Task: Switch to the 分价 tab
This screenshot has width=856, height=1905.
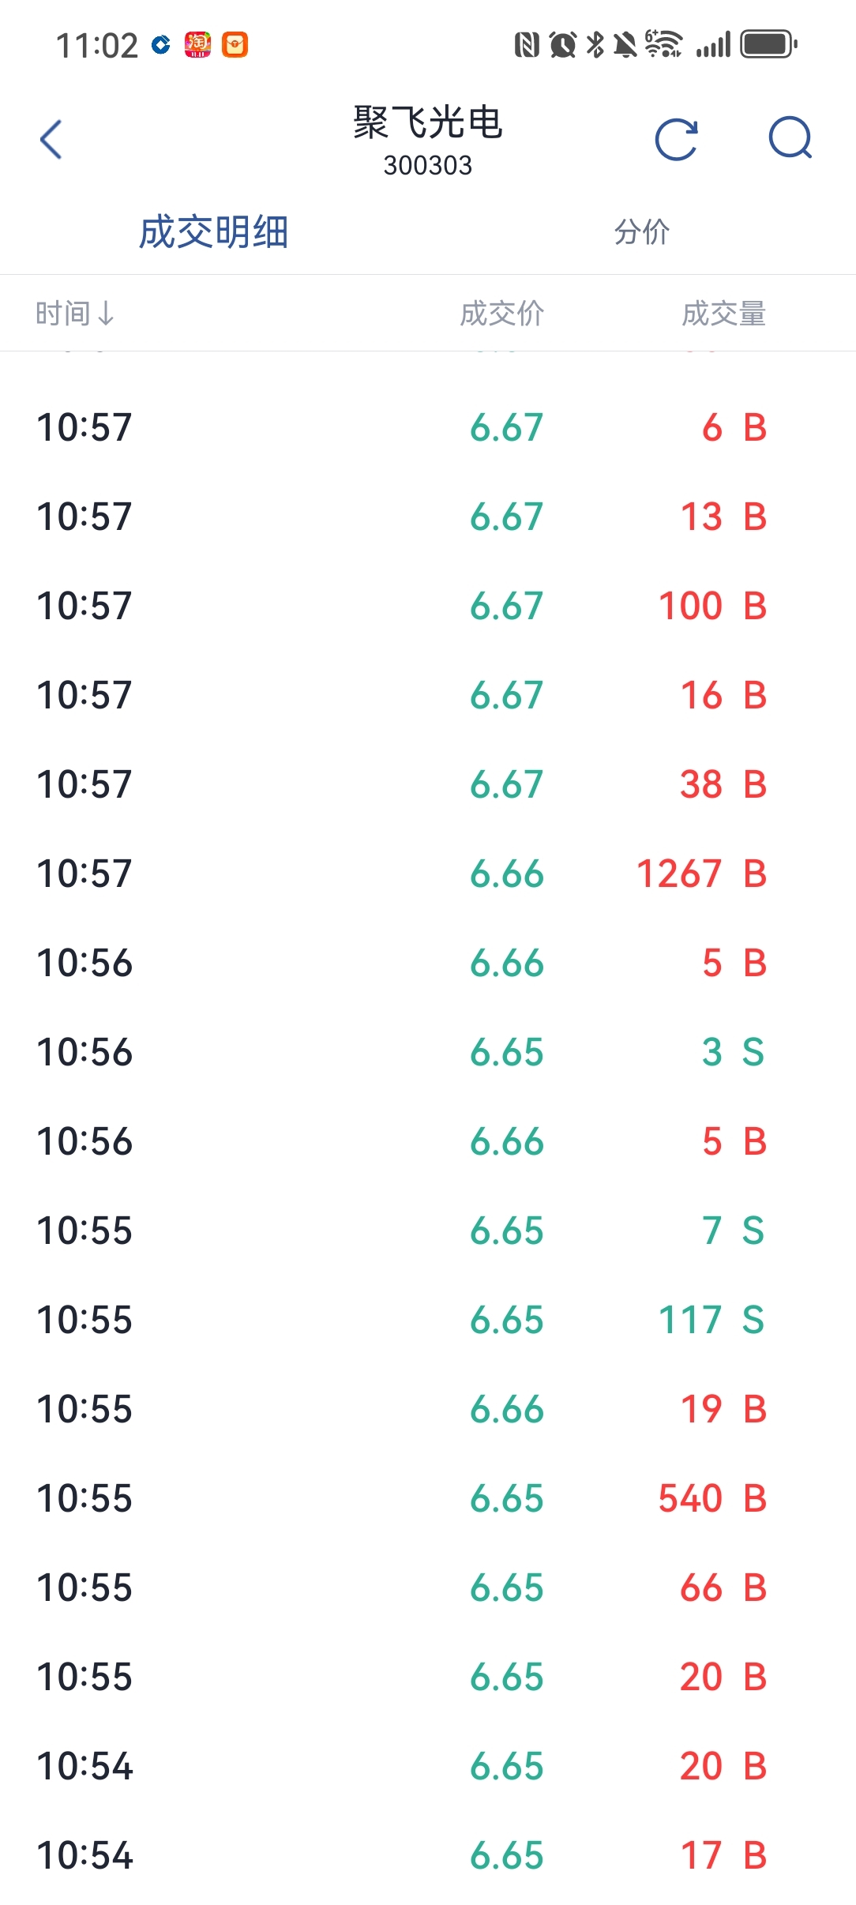Action: click(x=641, y=232)
